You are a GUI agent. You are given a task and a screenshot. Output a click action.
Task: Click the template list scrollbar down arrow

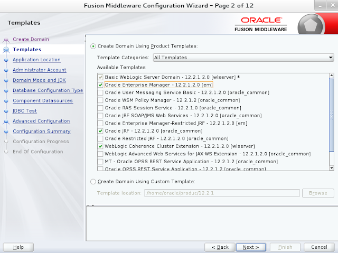(x=332, y=168)
